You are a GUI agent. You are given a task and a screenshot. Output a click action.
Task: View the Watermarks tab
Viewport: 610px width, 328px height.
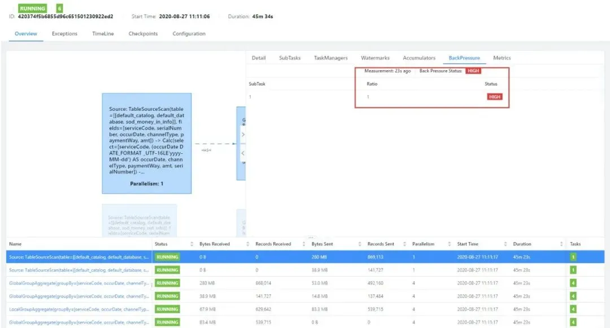tap(375, 58)
